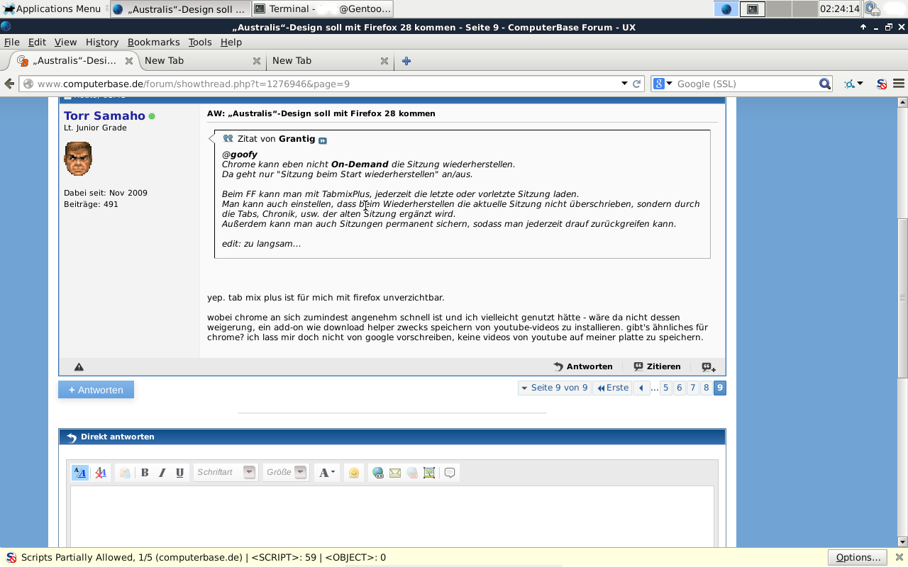
Task: Toggle the WYSIWYG editor mode icon
Action: pos(80,473)
